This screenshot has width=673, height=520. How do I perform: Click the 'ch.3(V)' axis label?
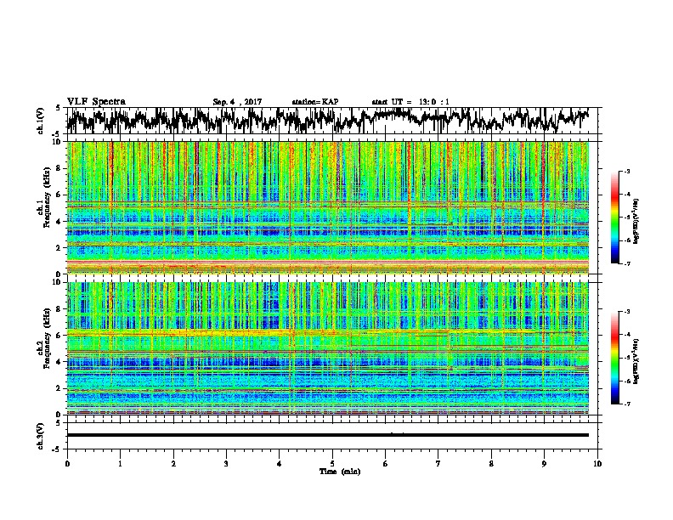[41, 437]
